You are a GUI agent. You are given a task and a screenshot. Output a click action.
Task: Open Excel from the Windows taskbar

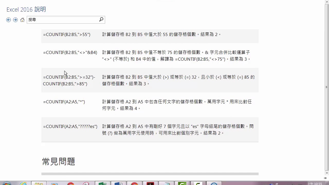(x=103, y=183)
